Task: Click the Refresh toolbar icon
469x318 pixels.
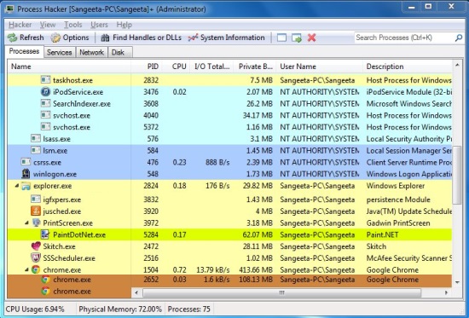Action: click(13, 38)
